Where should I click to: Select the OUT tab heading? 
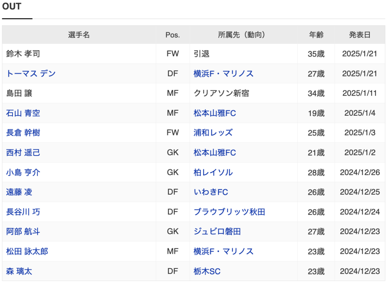[x=12, y=6]
